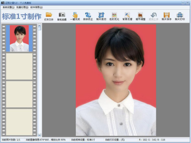
Task: Click the filmstrip scrollbar up arrow
Action: tap(39, 26)
